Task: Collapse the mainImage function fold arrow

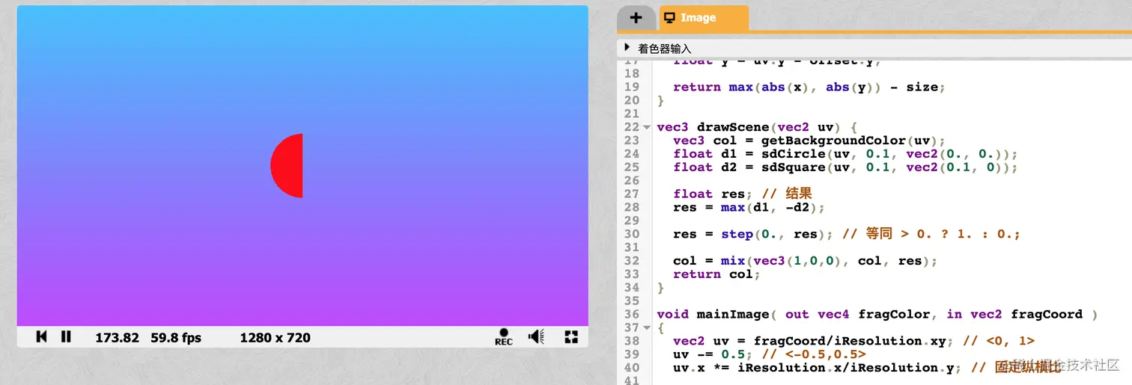Action: coord(647,327)
